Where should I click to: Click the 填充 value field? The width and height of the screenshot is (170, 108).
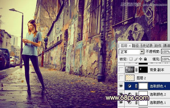(165, 59)
